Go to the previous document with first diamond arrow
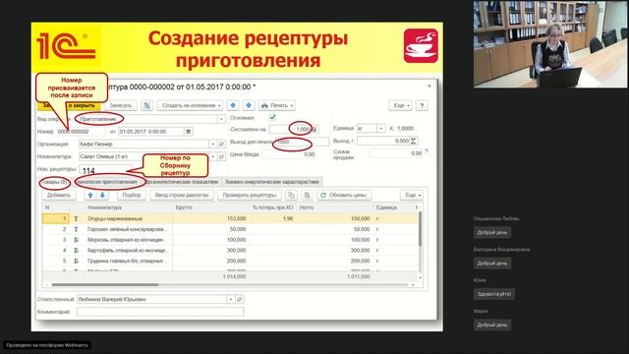The width and height of the screenshot is (629, 354). coord(233,105)
